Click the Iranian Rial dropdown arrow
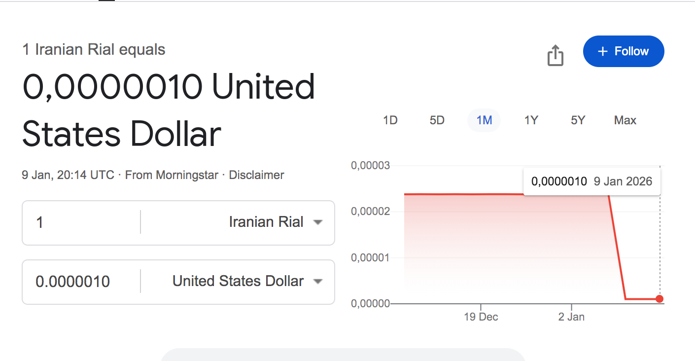Screen dimensions: 695x361 [x=318, y=222]
